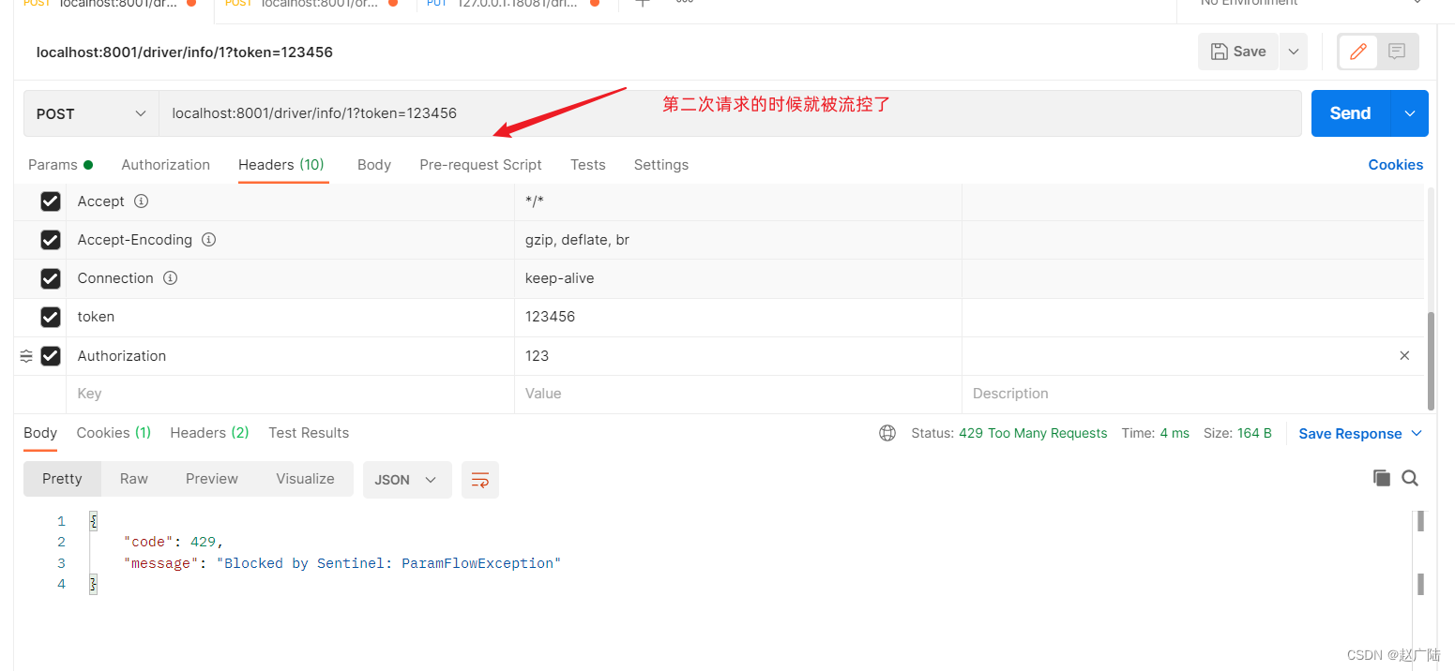This screenshot has height=671, width=1455.
Task: Toggle the wrap lines icon
Action: point(480,480)
